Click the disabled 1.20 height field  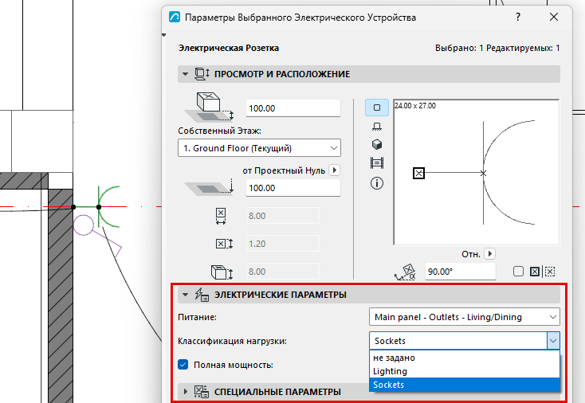coord(282,244)
